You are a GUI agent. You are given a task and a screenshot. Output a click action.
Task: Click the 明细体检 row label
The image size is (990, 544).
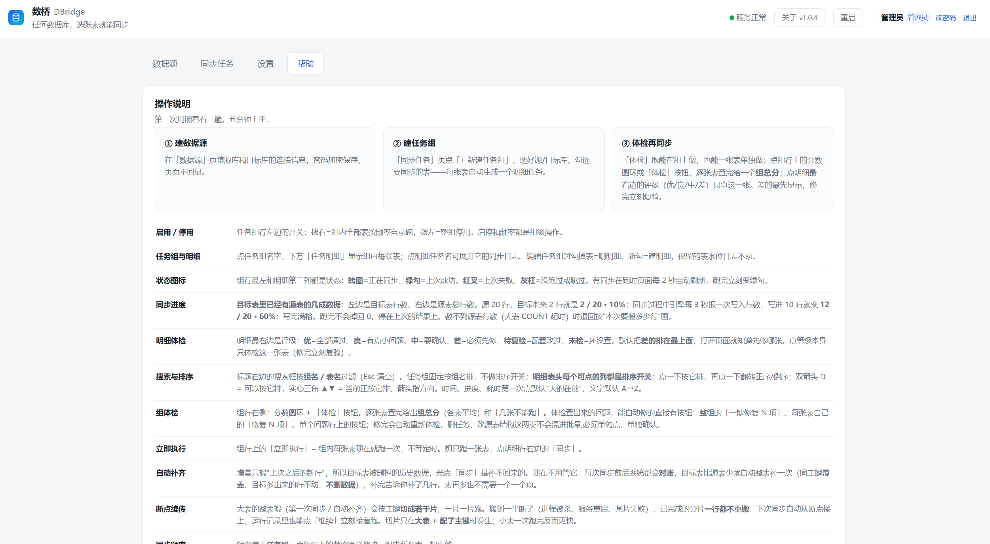tap(171, 341)
